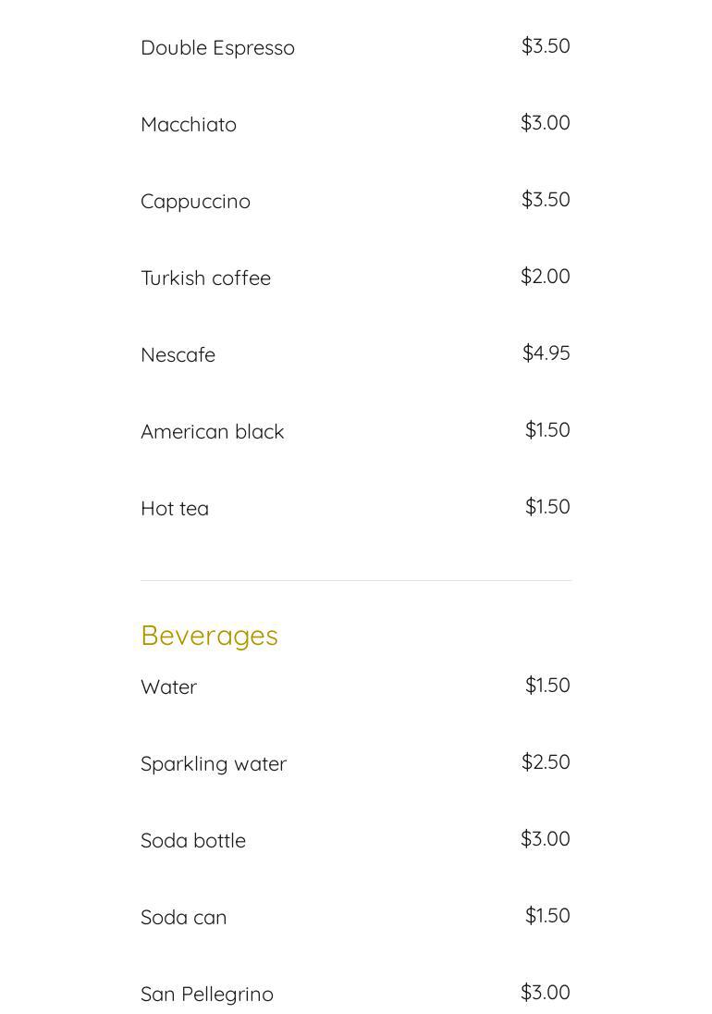Click the San Pellegrino item

tap(207, 995)
